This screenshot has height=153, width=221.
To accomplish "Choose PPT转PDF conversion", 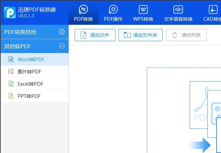I will click(35, 96).
